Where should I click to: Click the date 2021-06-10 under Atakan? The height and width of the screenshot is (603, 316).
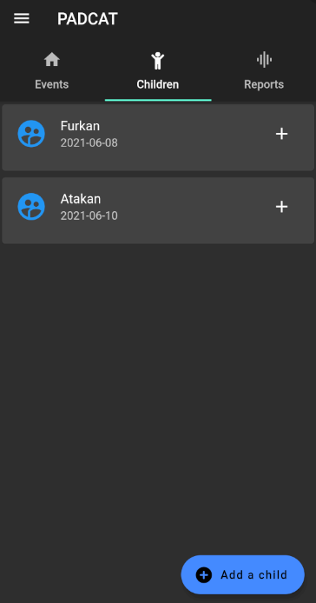pyautogui.click(x=89, y=215)
